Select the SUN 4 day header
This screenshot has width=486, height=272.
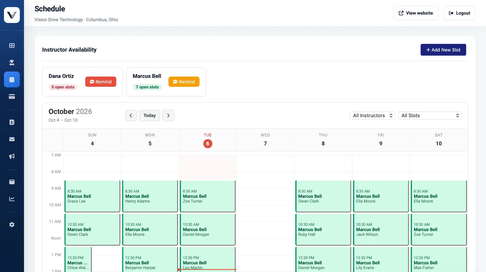(92, 140)
